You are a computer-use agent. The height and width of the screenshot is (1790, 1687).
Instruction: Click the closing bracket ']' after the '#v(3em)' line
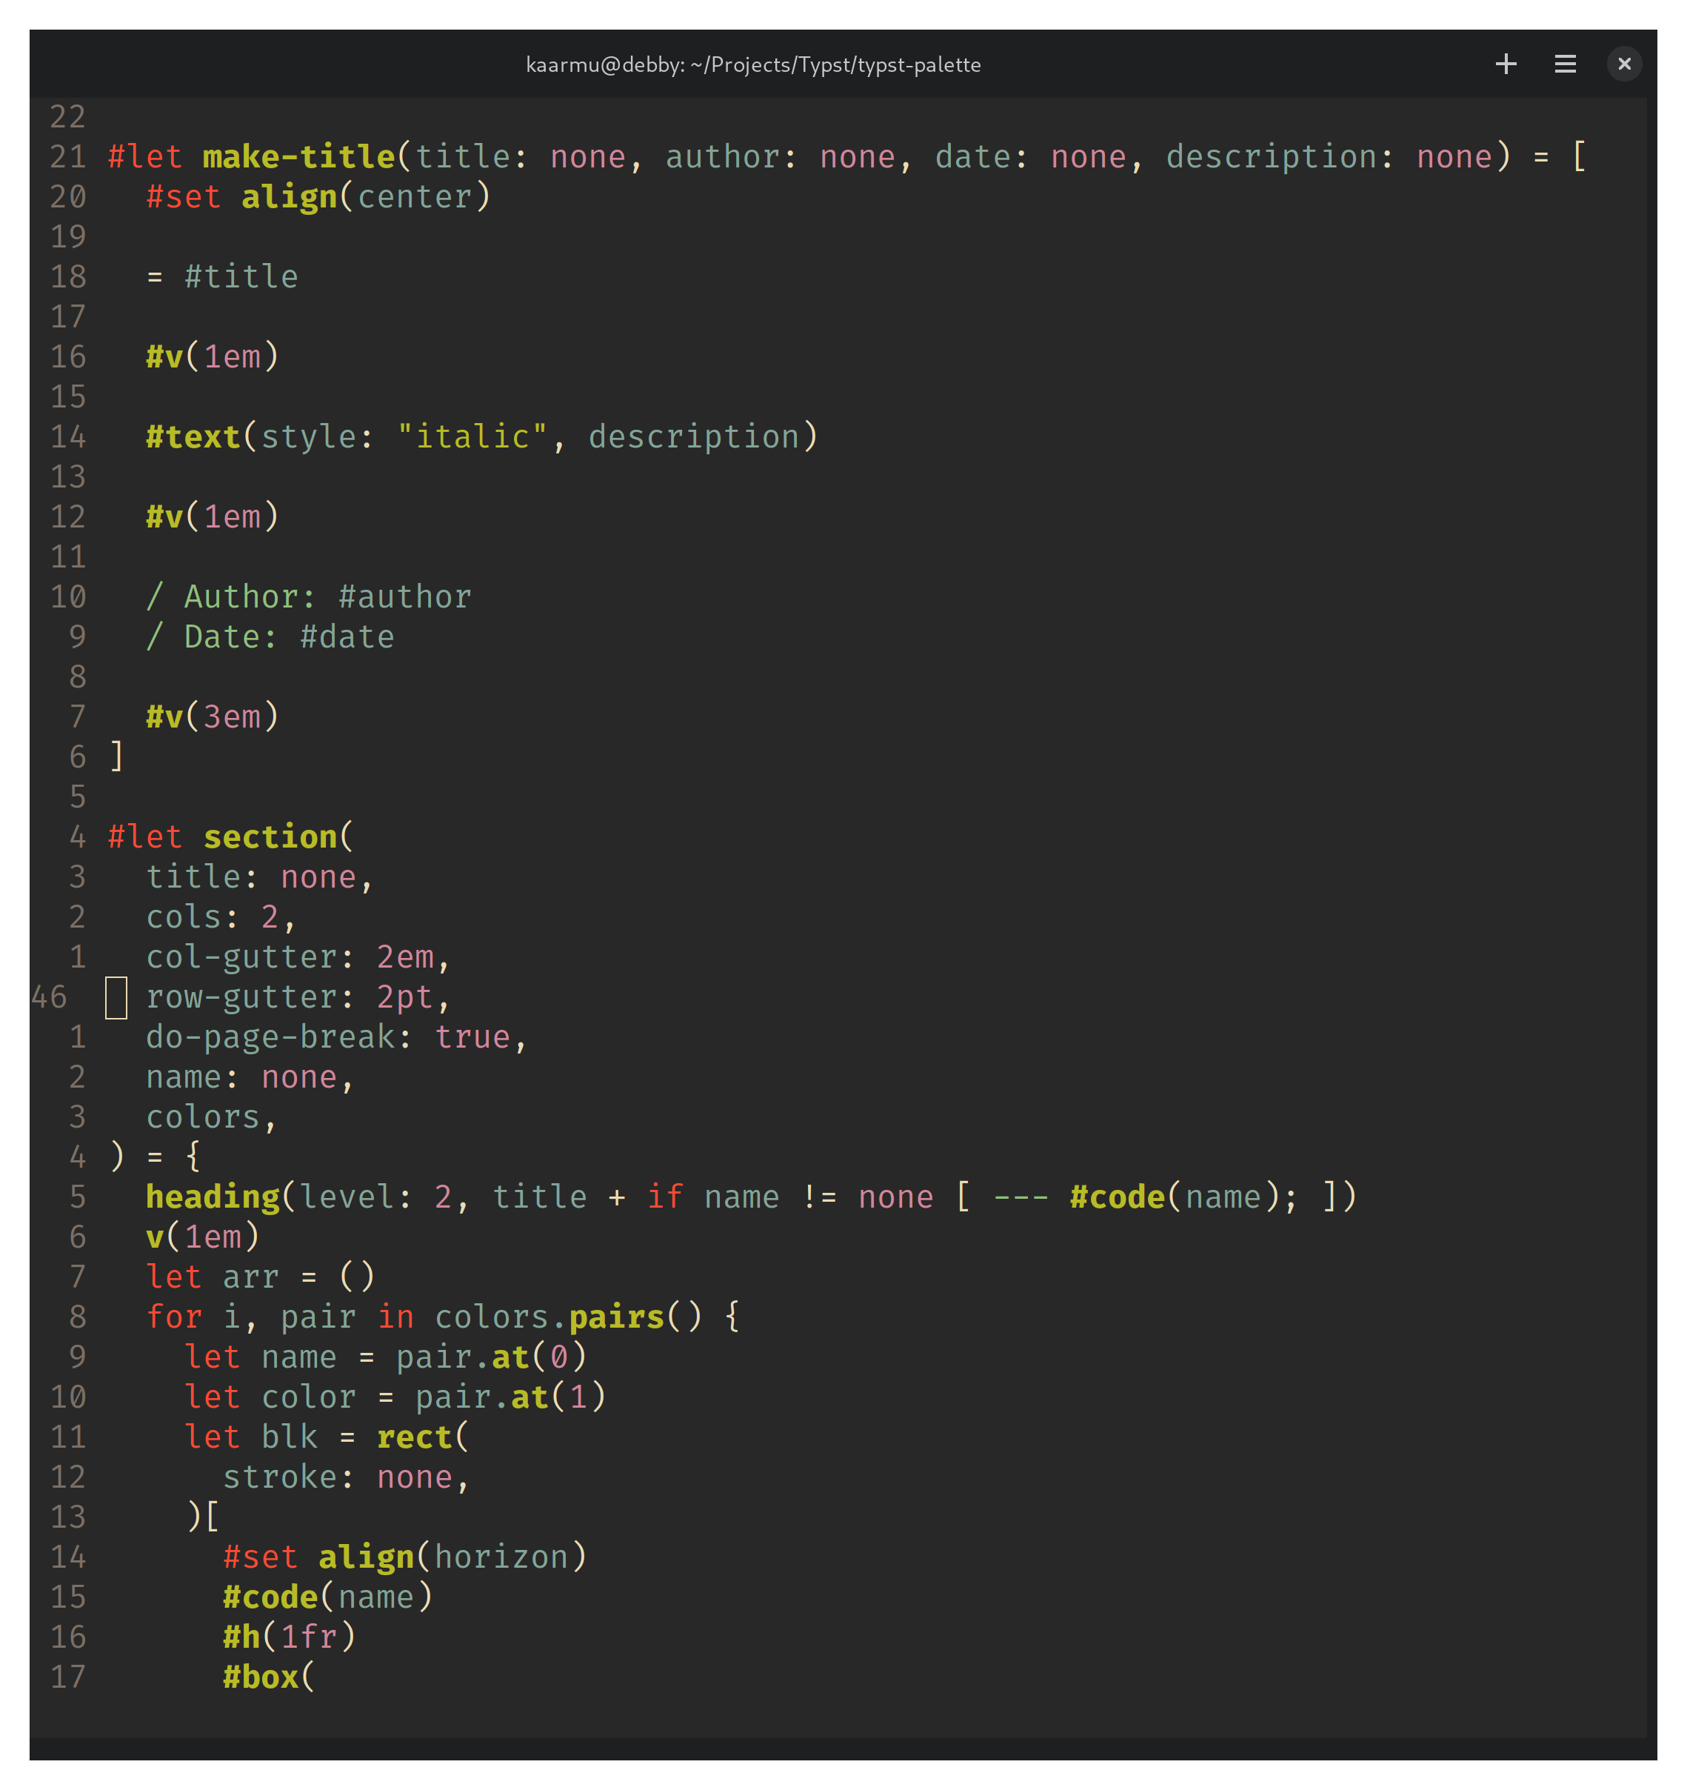coord(116,756)
